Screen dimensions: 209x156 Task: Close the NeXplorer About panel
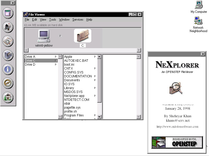(203, 54)
